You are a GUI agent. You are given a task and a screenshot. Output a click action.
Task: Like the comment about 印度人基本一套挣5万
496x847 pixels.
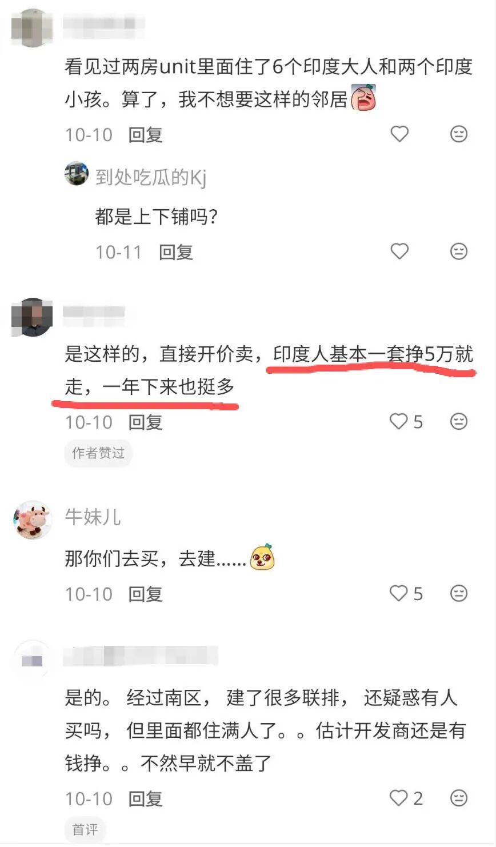tap(406, 422)
